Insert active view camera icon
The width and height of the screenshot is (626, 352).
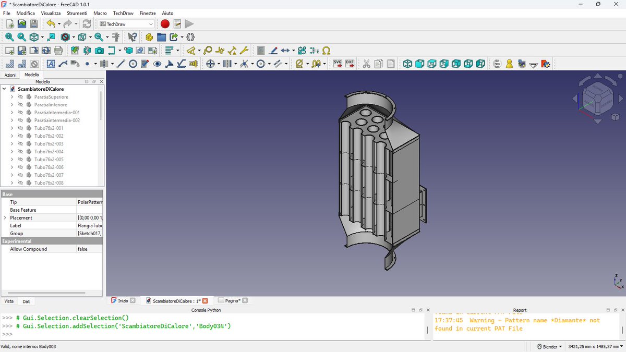pos(99,51)
